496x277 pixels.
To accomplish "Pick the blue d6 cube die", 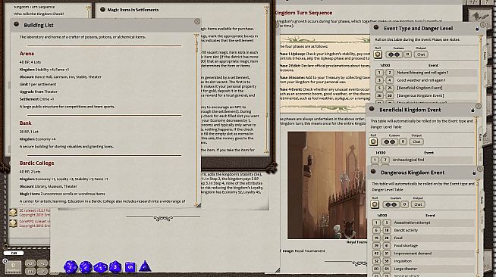I will click(130, 267).
